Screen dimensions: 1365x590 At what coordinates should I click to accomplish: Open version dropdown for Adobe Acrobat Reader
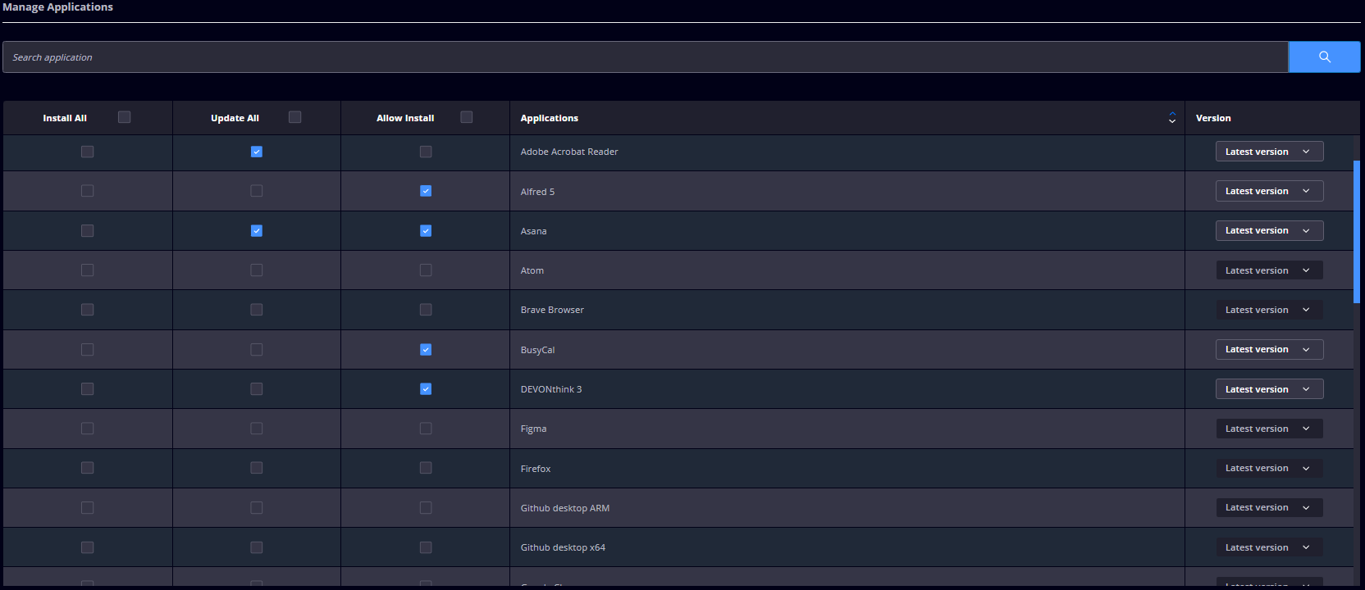(x=1269, y=152)
